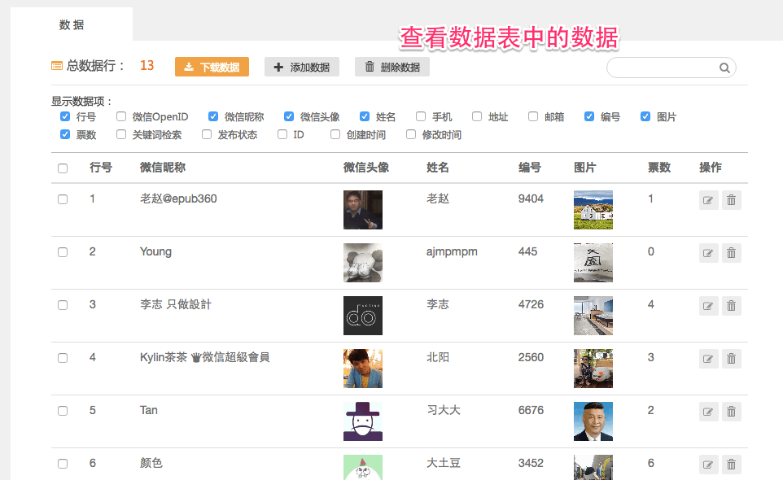Uncheck the 微信头像 display option
Viewport: 783px width, 480px height.
click(289, 117)
